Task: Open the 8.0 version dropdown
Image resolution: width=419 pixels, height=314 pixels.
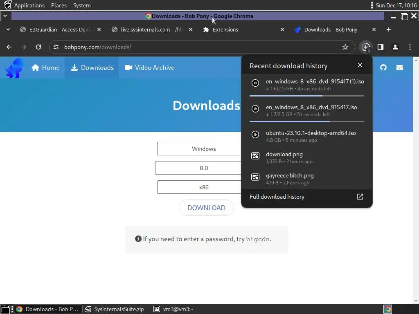Action: tap(198, 168)
